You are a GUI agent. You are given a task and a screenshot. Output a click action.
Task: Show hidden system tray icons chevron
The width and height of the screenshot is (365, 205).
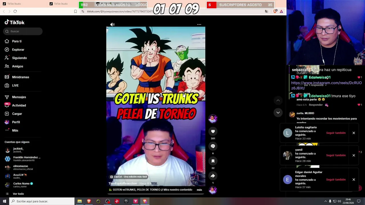(325, 201)
